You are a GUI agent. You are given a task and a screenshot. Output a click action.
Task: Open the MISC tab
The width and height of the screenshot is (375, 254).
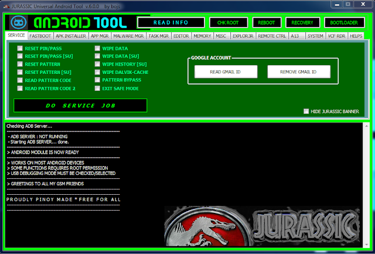[x=221, y=36]
